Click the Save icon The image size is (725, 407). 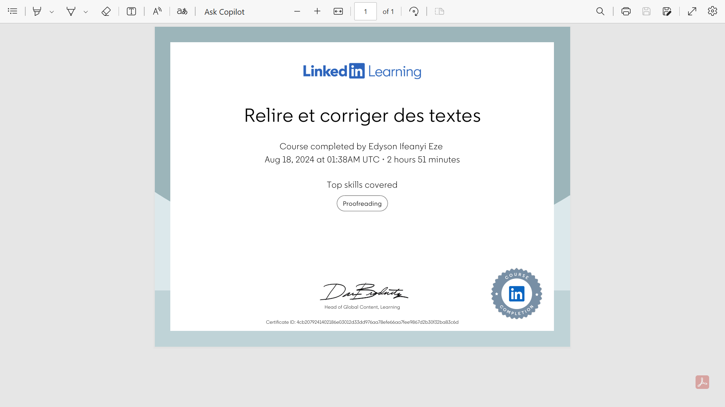(646, 11)
